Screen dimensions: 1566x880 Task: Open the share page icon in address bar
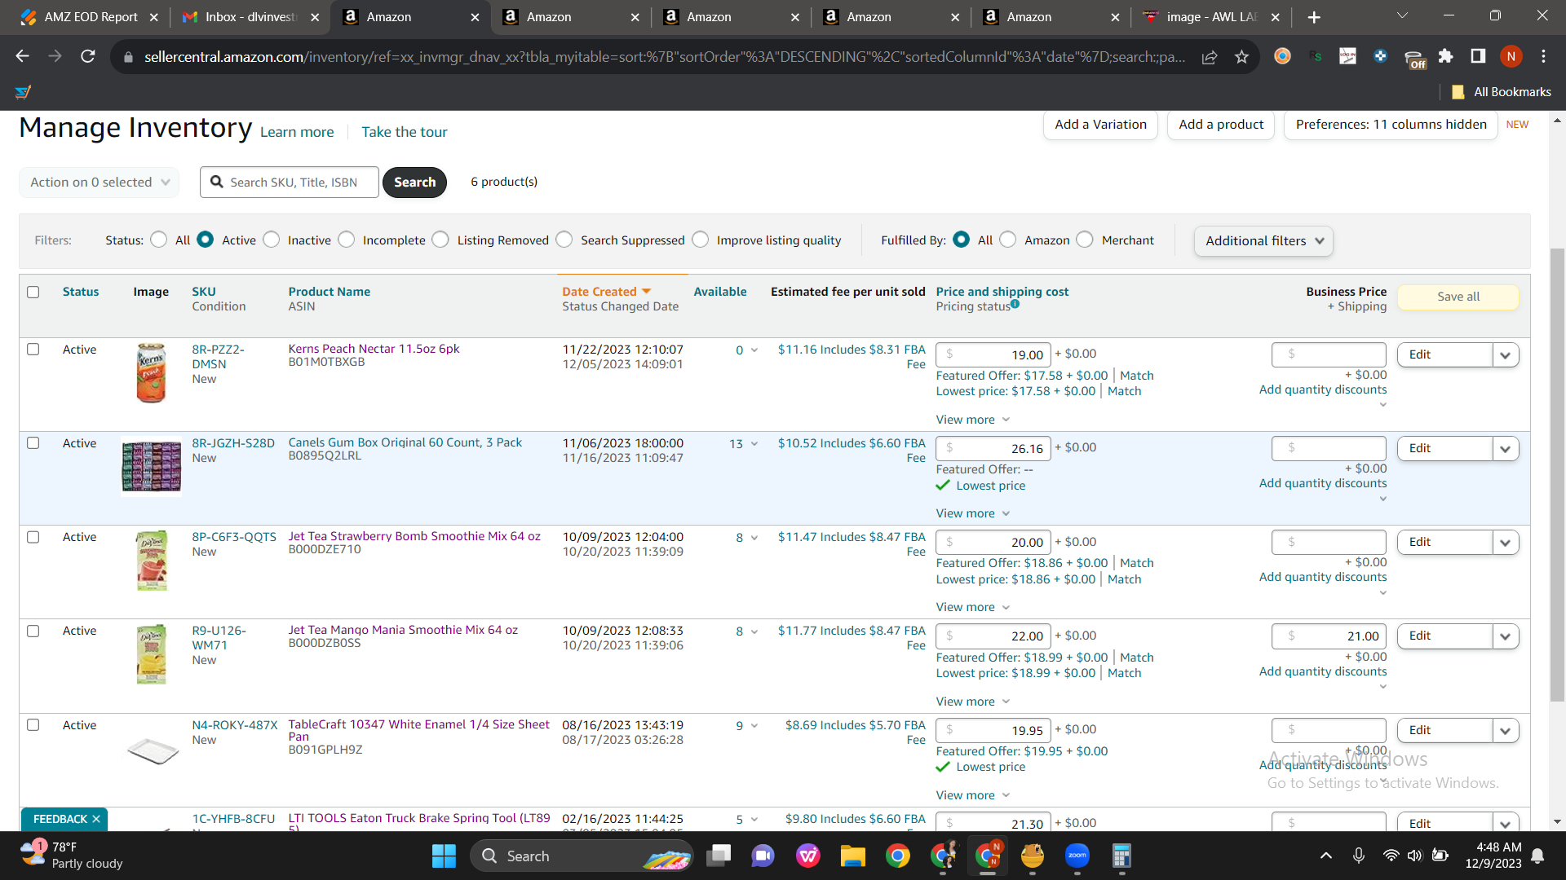[1210, 56]
